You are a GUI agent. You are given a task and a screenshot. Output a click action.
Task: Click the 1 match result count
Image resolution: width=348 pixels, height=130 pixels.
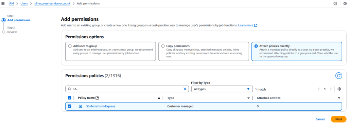click(261, 89)
